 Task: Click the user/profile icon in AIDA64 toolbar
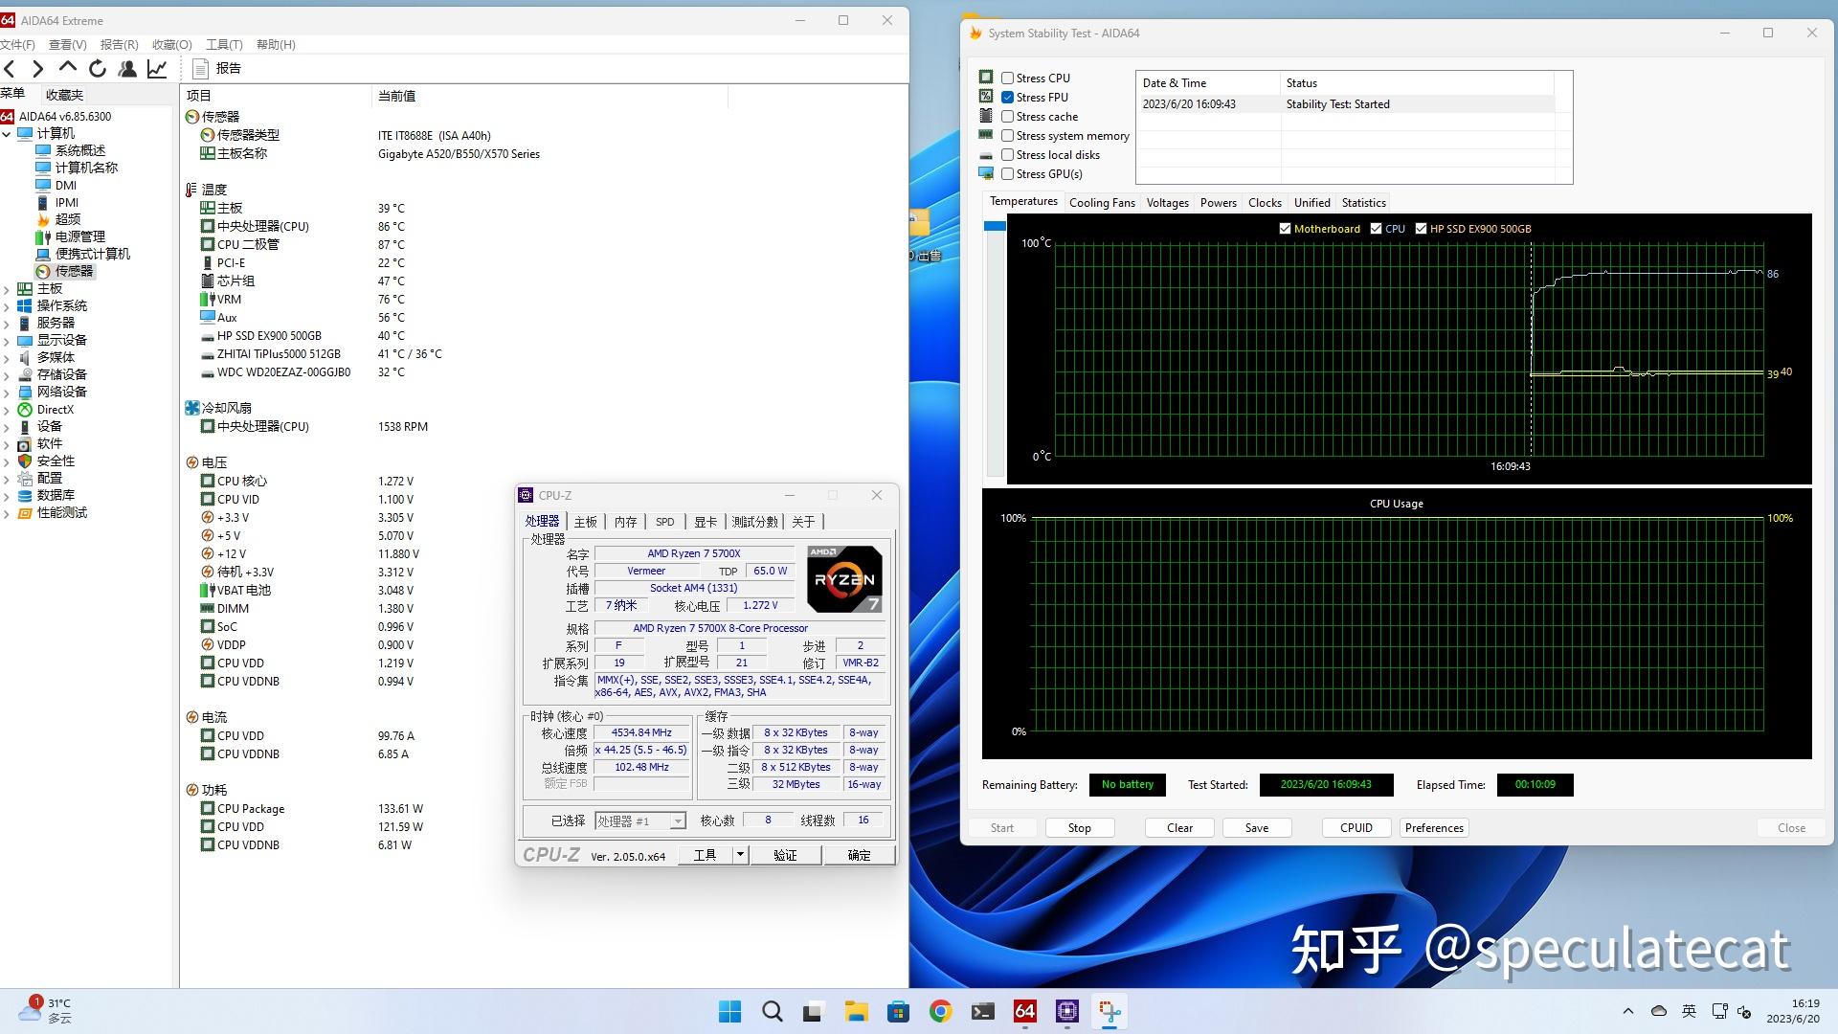click(x=128, y=68)
